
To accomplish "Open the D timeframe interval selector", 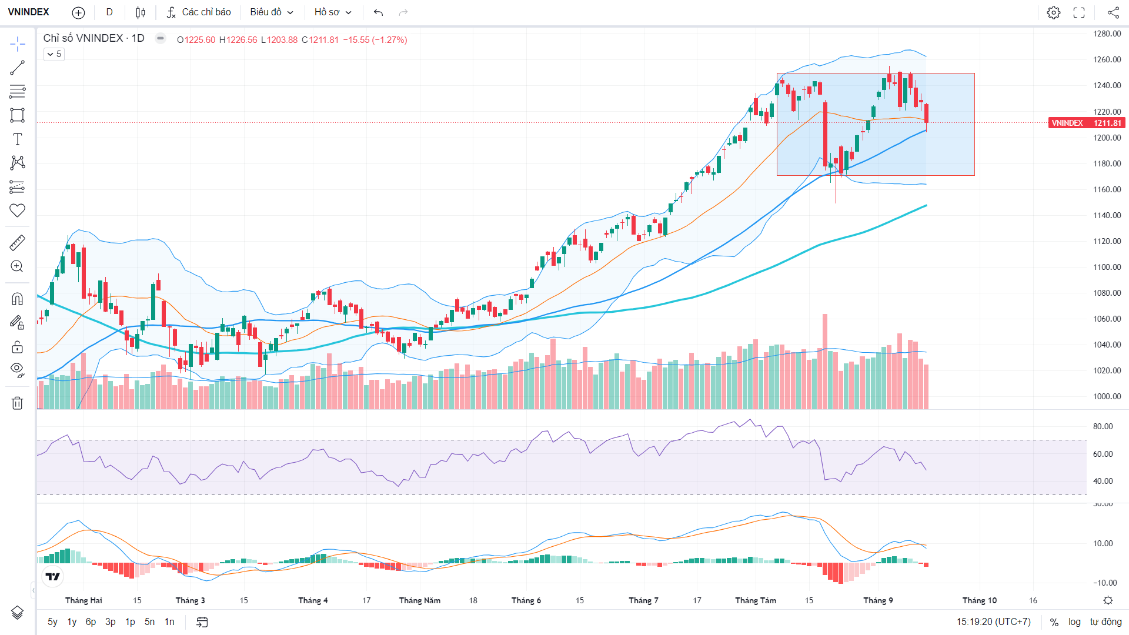I will (x=109, y=12).
